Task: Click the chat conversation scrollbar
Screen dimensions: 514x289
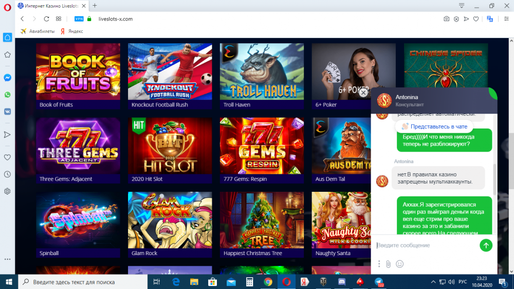Action: tap(494, 180)
